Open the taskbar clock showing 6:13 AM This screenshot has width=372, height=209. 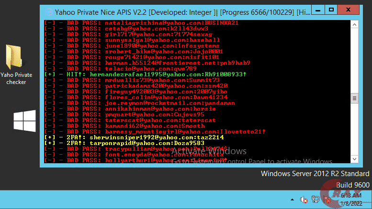[351, 199]
